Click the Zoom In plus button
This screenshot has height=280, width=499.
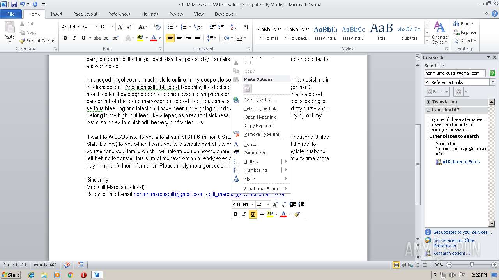point(494,265)
